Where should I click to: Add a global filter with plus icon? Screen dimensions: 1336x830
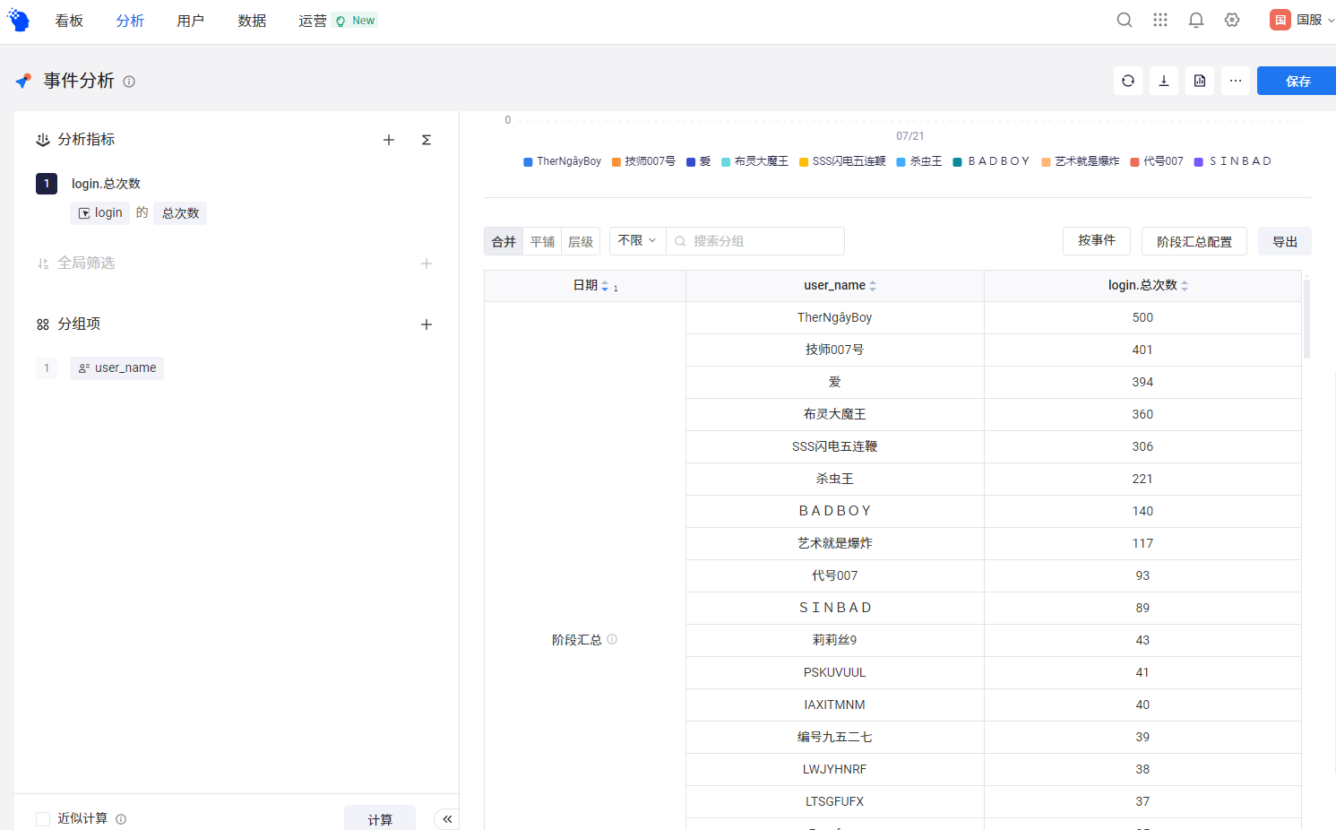click(427, 264)
